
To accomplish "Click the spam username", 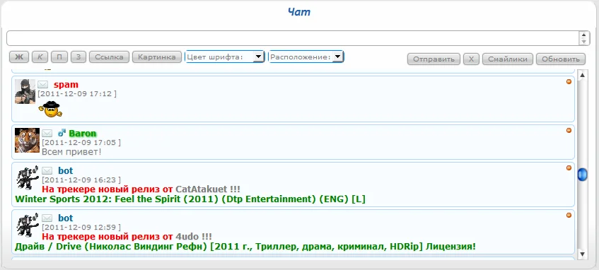I will click(66, 85).
